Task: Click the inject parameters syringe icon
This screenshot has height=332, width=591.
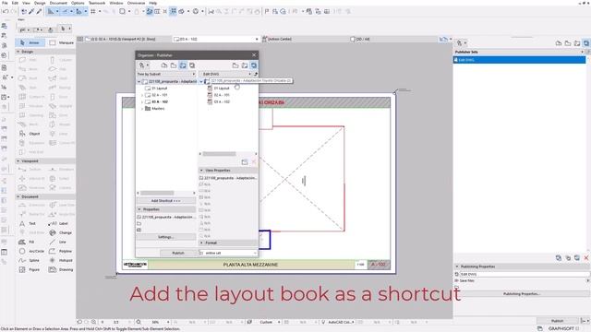Action: (x=39, y=11)
